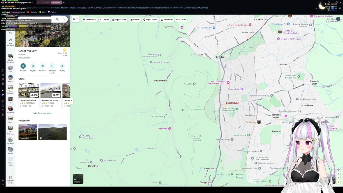Collapse the side panel arrow
This screenshot has height=193, width=343.
coord(71,101)
